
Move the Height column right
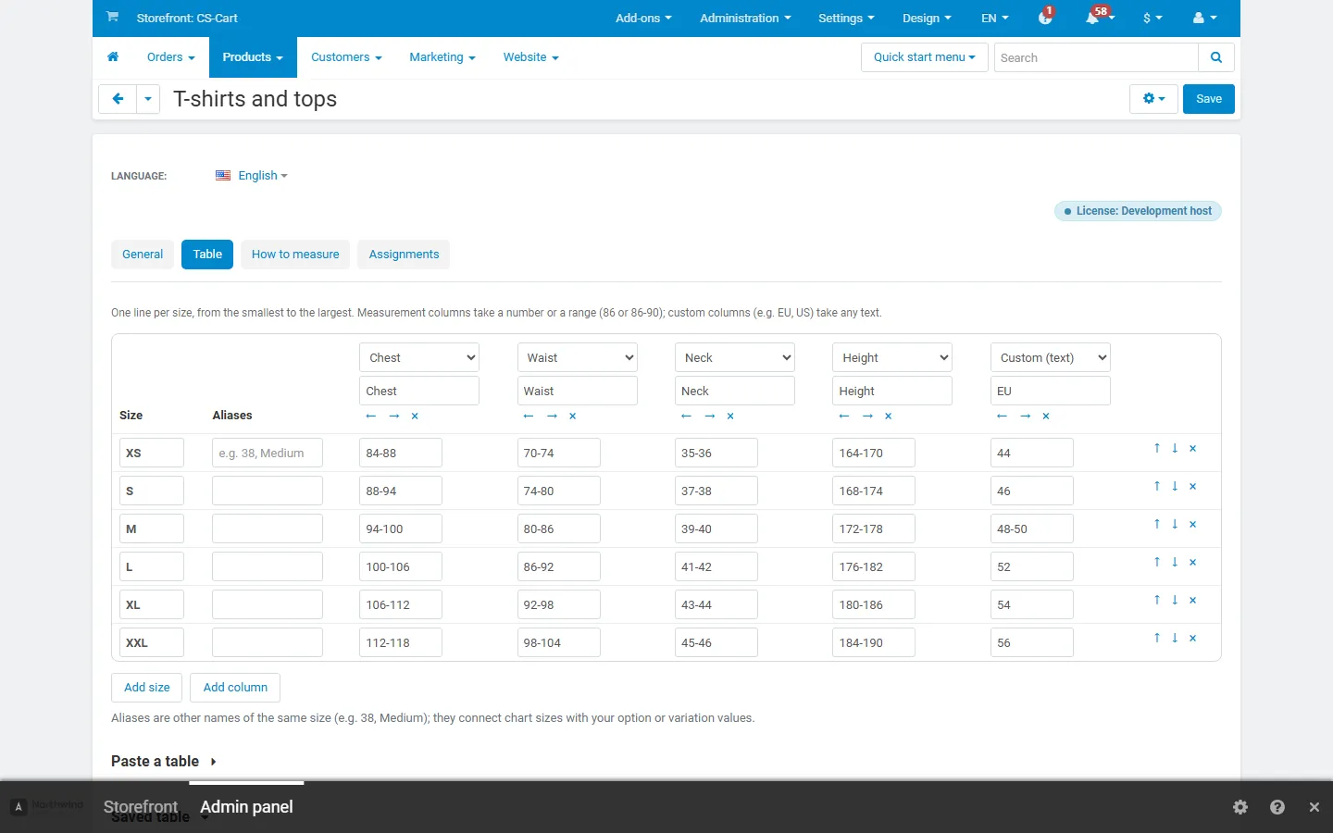[867, 416]
